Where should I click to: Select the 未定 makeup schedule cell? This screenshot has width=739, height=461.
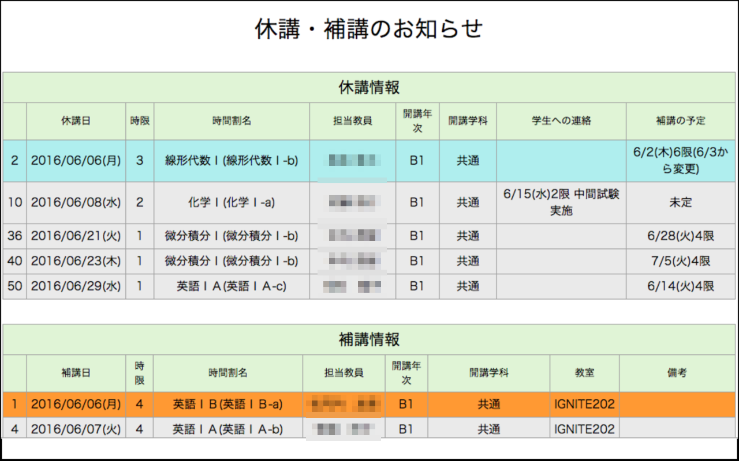681,203
